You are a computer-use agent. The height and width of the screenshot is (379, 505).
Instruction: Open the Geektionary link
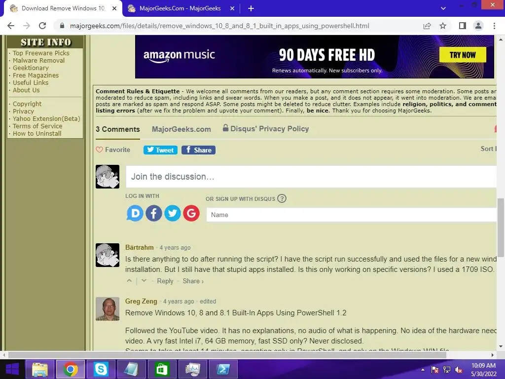pos(31,68)
